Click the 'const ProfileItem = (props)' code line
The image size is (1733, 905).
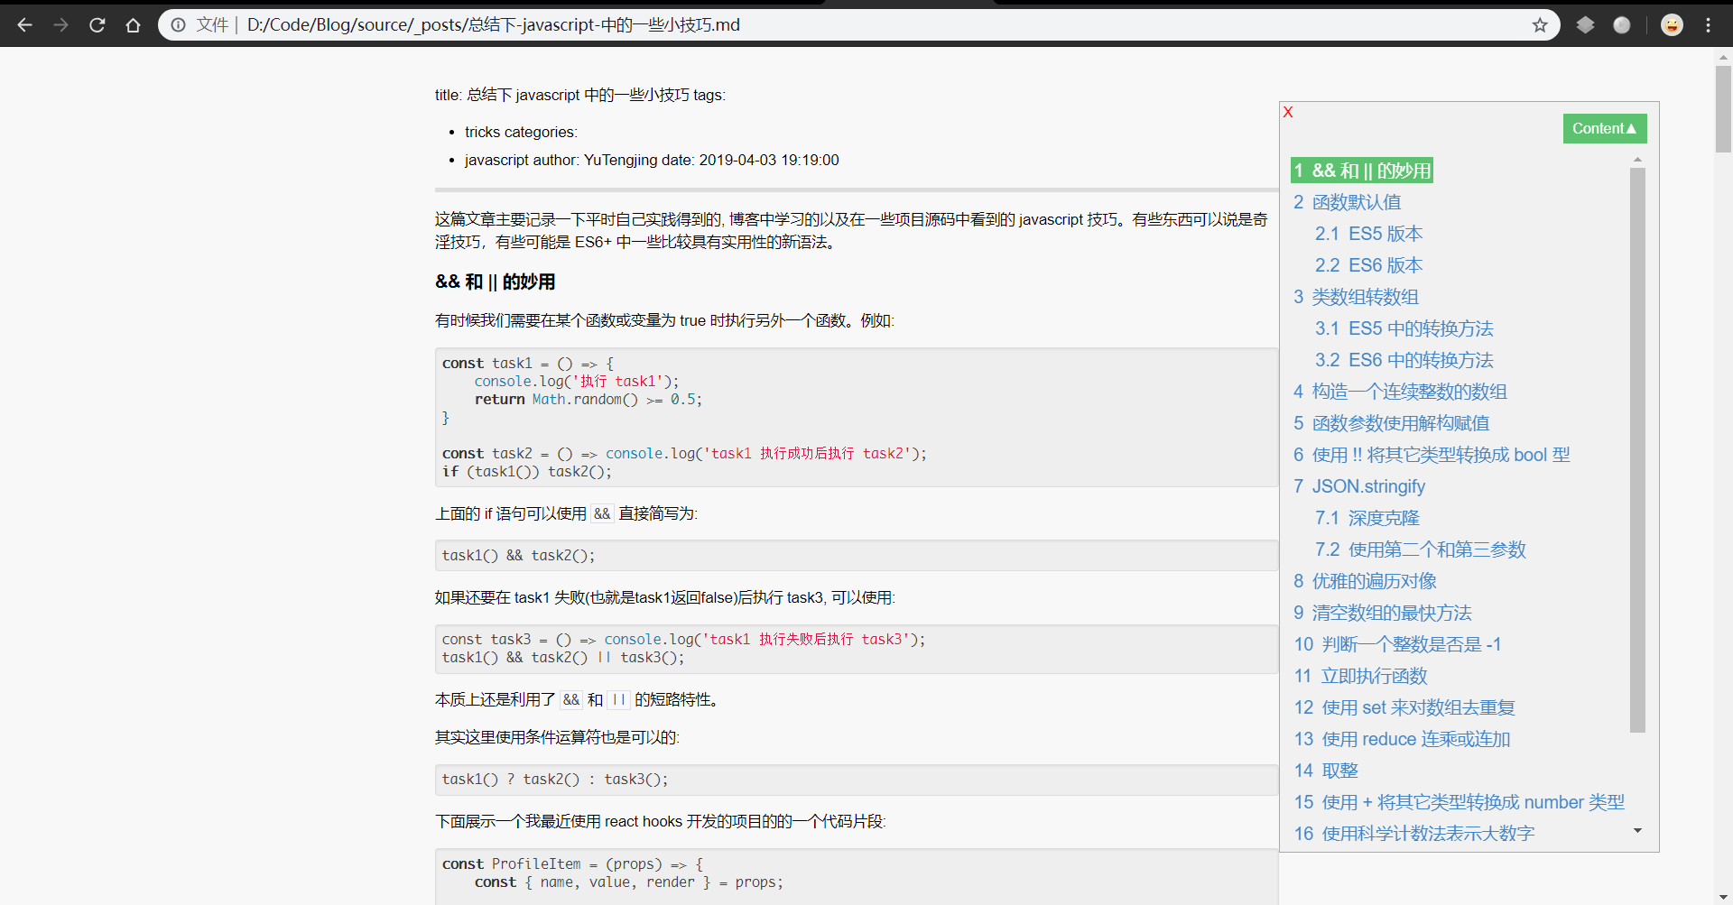pos(572,864)
